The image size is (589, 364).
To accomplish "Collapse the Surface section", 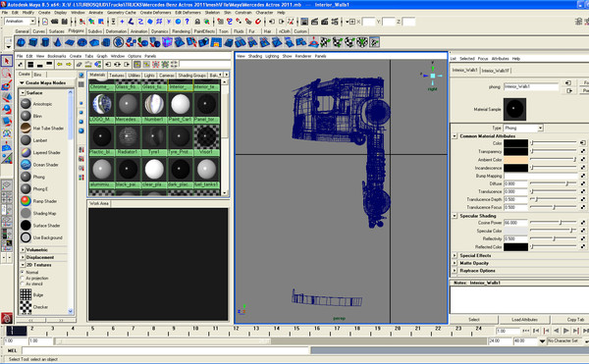I will click(x=23, y=92).
